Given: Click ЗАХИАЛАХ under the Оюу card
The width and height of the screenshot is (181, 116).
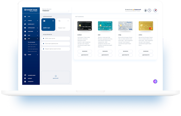Looking at the screenshot, I should [105, 51].
